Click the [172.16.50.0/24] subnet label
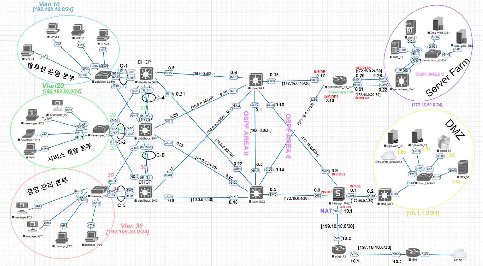The image size is (483, 266). pos(427,105)
